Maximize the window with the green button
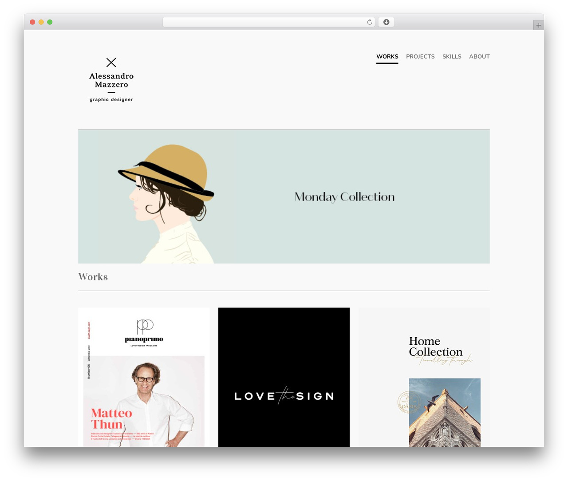 click(x=50, y=22)
